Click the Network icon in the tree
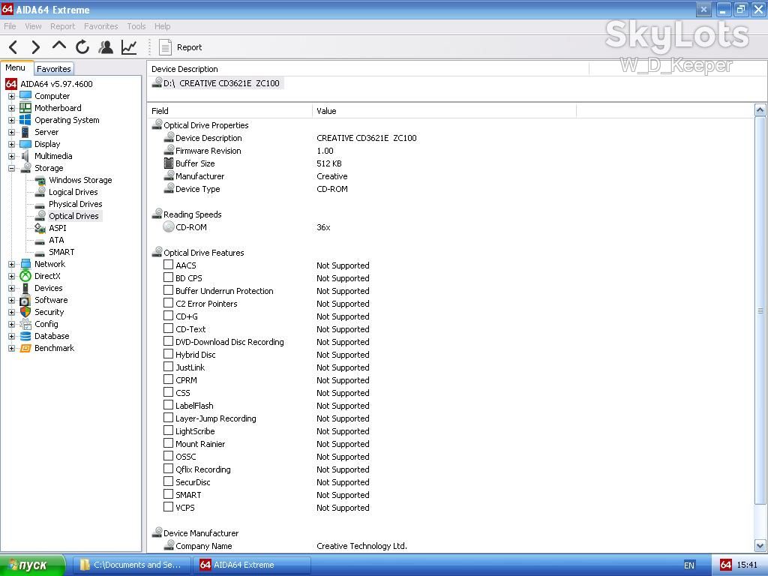Viewport: 768px width, 576px height. pos(25,264)
